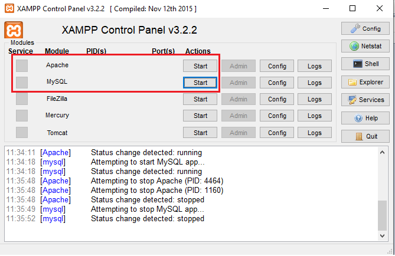The height and width of the screenshot is (256, 395).
Task: Open Explorer via the folder icon button
Action: [365, 82]
